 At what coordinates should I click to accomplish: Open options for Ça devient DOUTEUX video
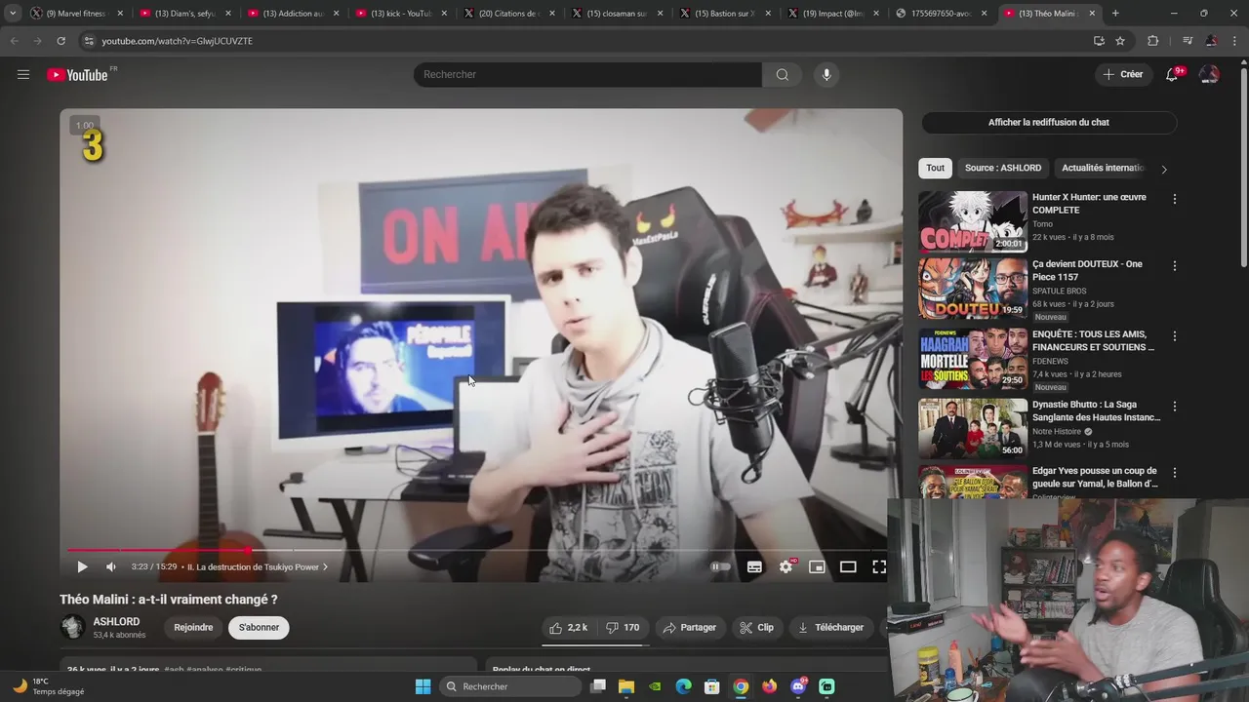tap(1175, 265)
